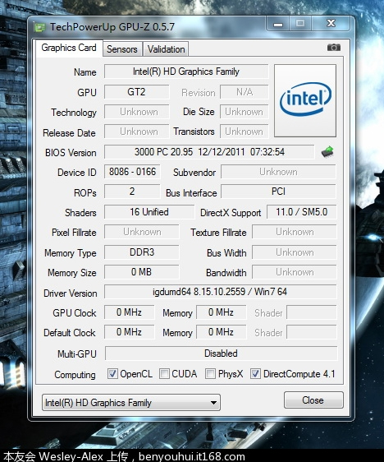Click the Bus Width Unknown field

[295, 252]
